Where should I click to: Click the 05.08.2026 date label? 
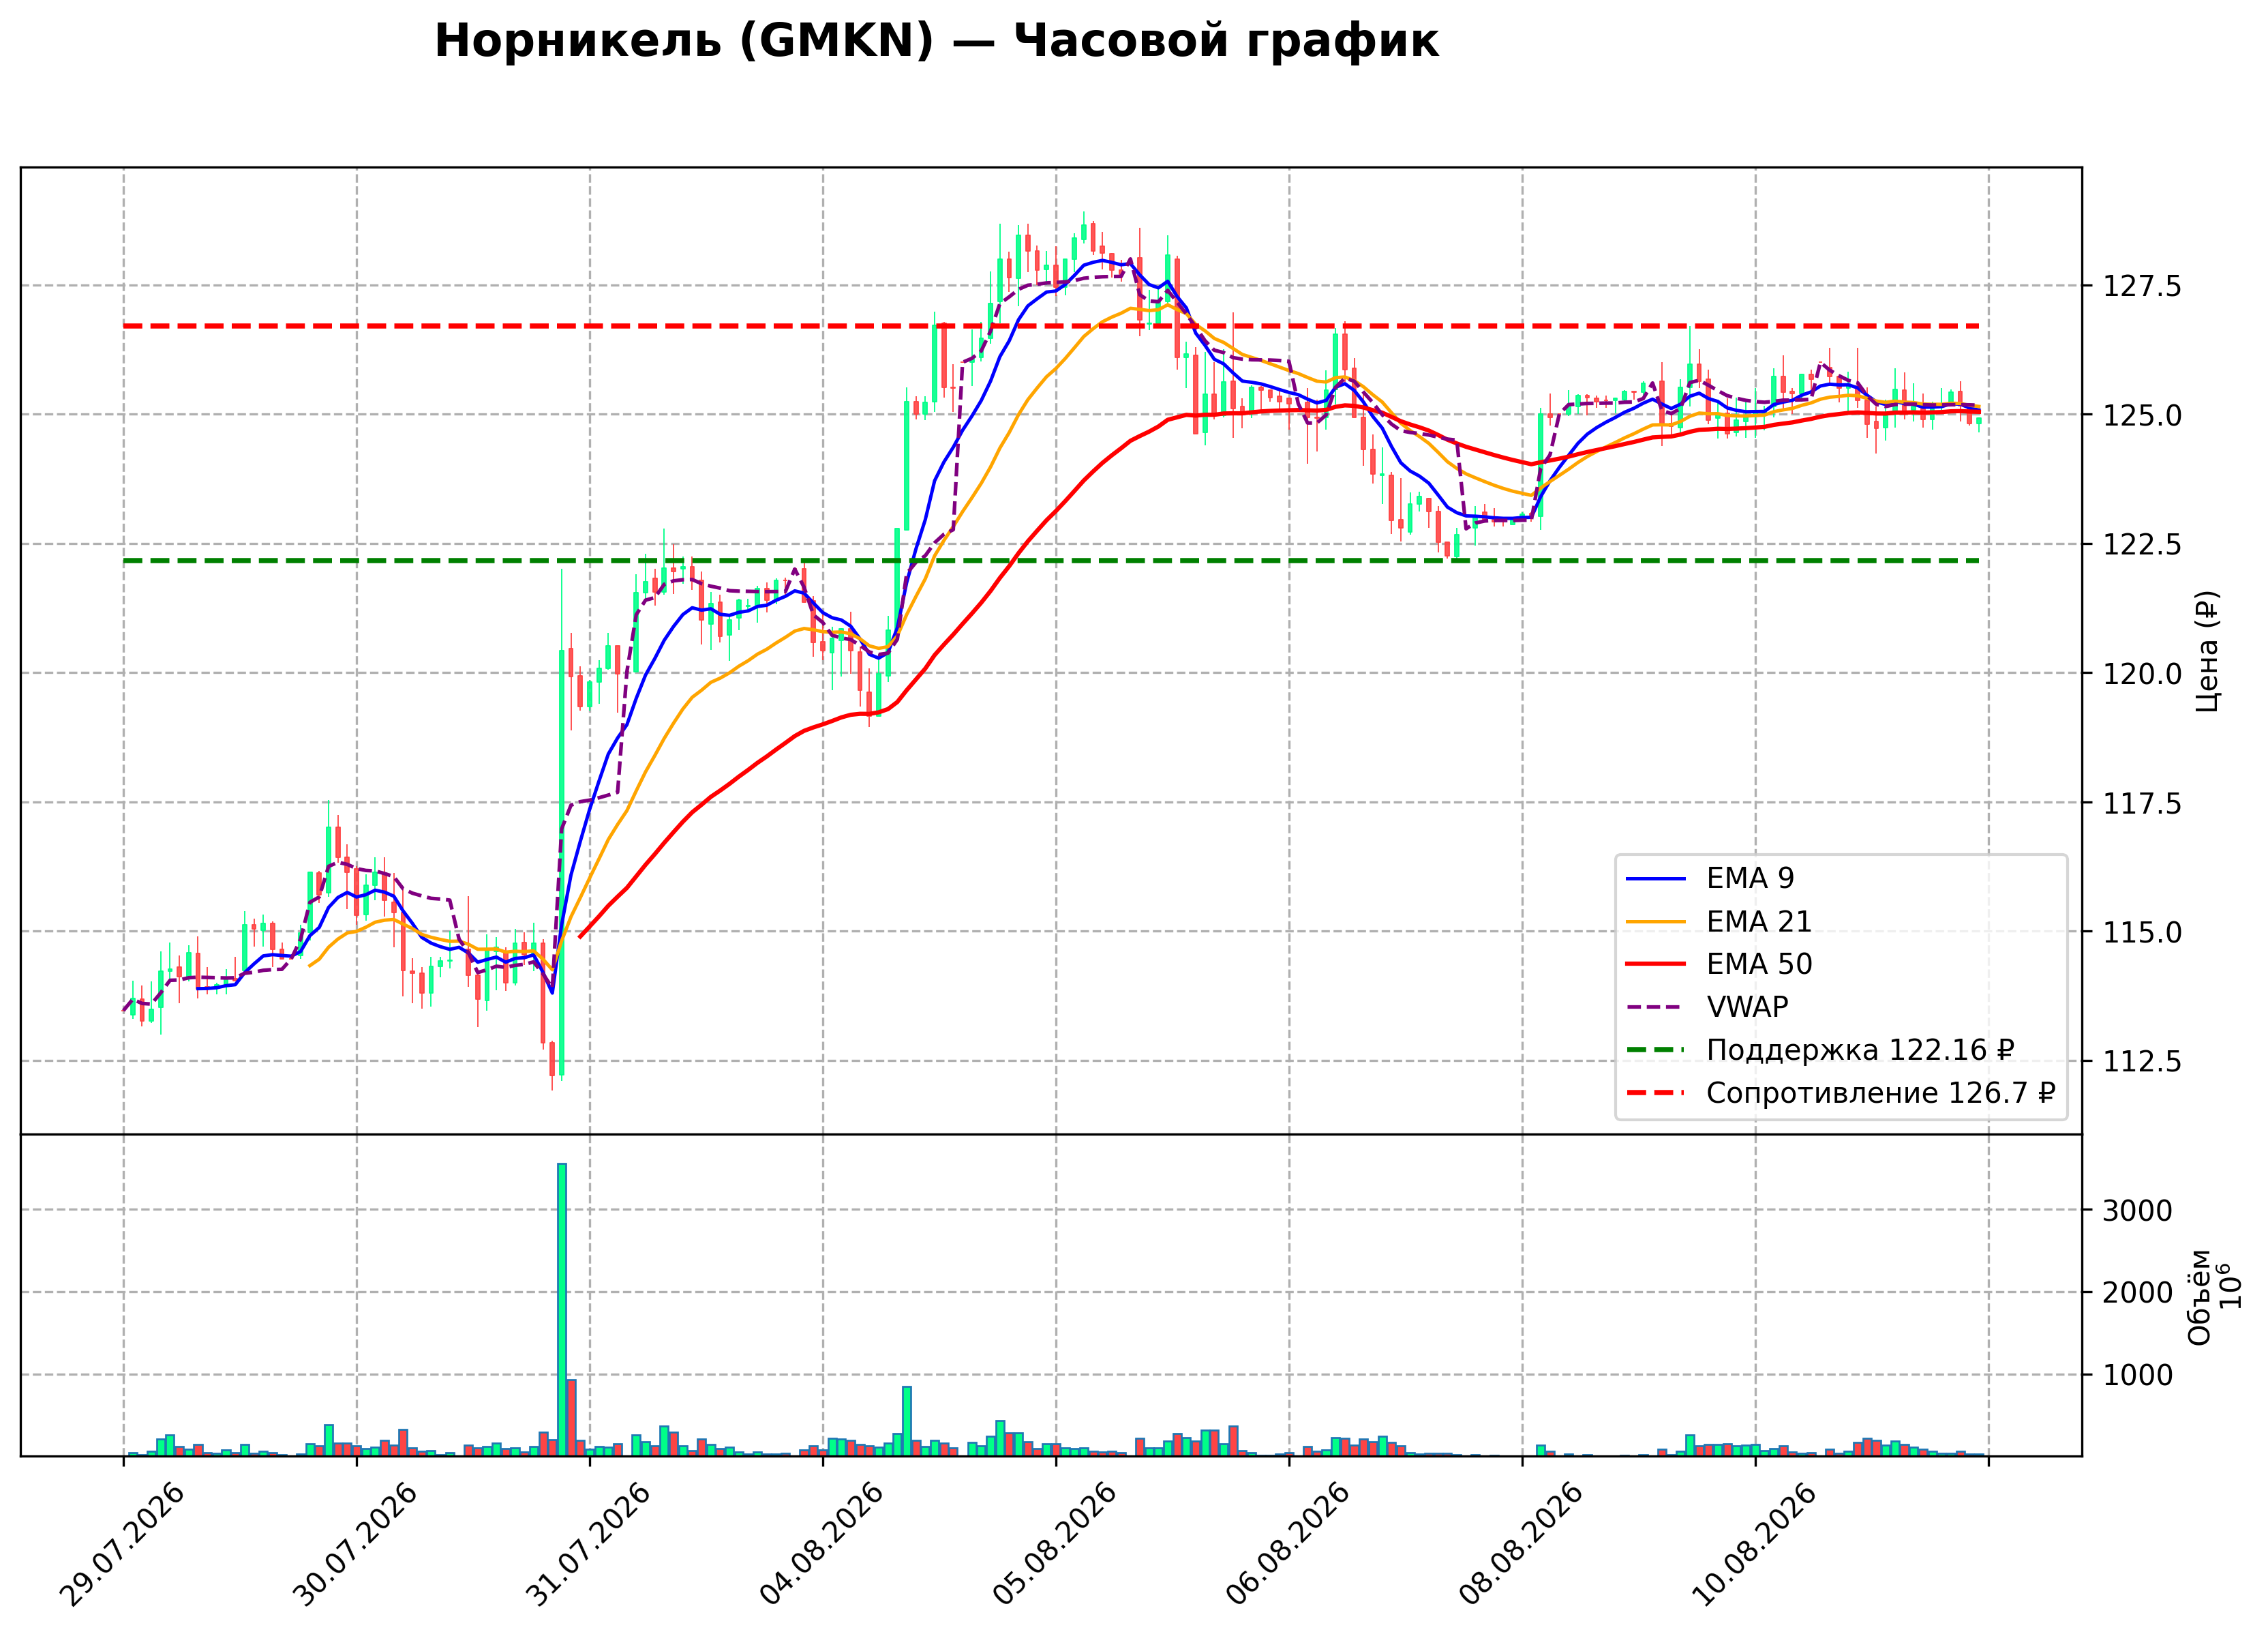(x=1054, y=1545)
